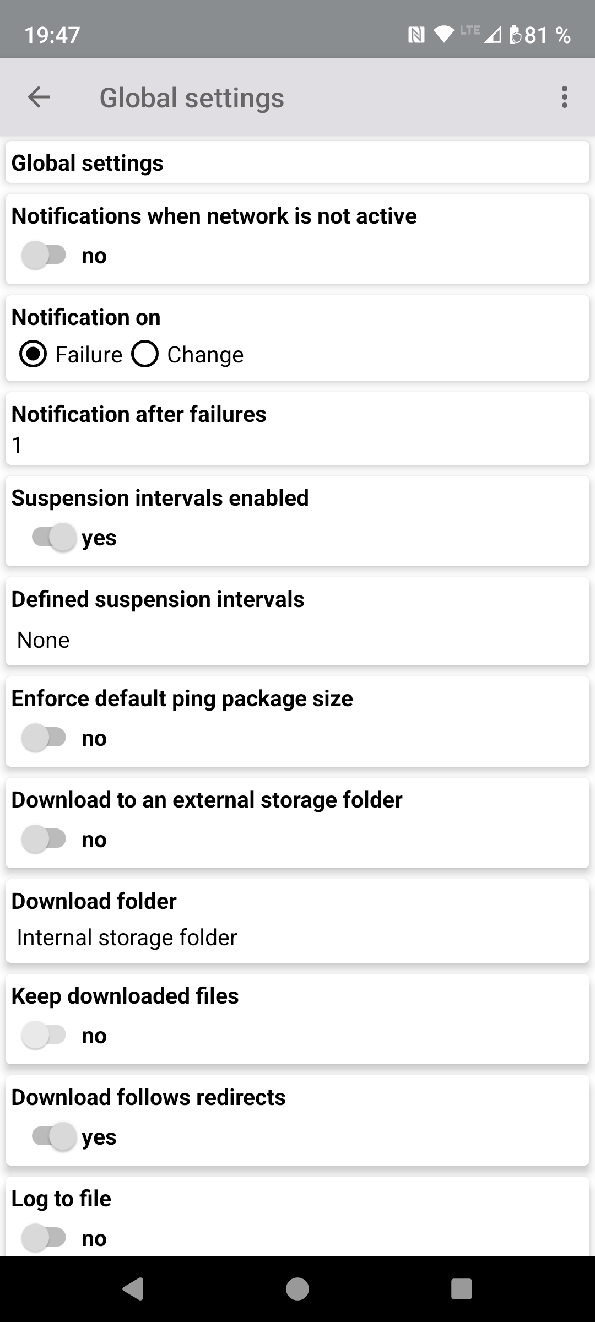The height and width of the screenshot is (1322, 595).
Task: Toggle the Keep downloaded files switch
Action: [x=44, y=1036]
